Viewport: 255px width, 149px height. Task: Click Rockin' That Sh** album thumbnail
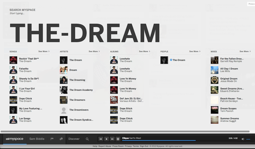(13, 60)
